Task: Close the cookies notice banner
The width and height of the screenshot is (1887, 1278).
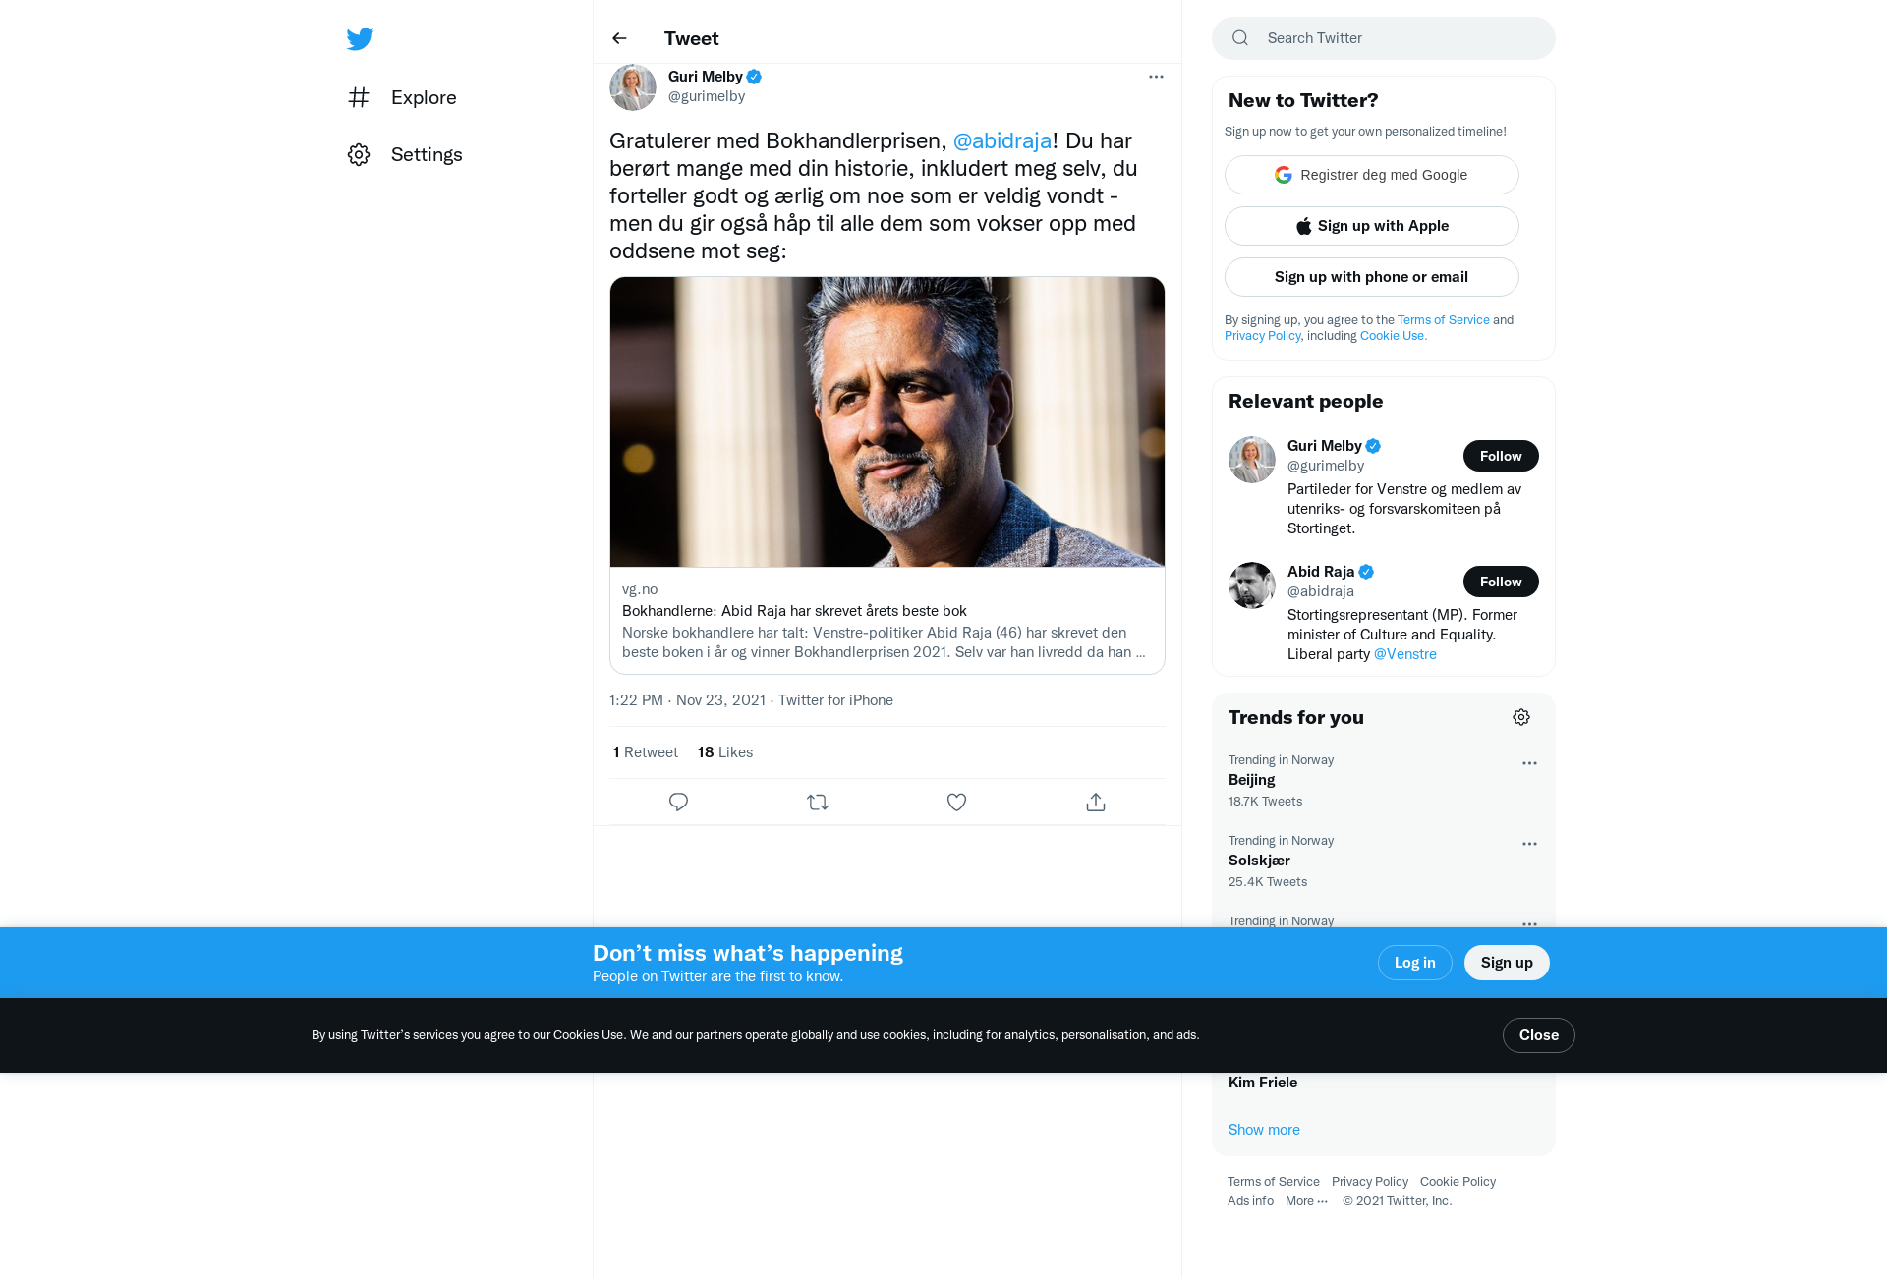Action: pyautogui.click(x=1538, y=1035)
